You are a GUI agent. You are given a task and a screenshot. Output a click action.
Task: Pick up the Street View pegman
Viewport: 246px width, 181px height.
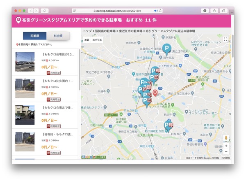(226, 137)
